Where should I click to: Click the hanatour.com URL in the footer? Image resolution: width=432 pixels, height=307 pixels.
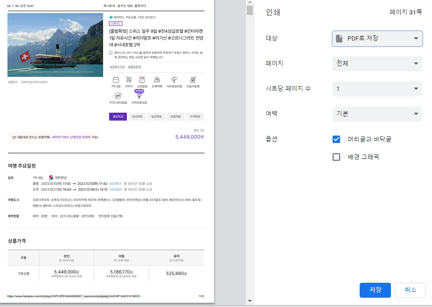74,296
